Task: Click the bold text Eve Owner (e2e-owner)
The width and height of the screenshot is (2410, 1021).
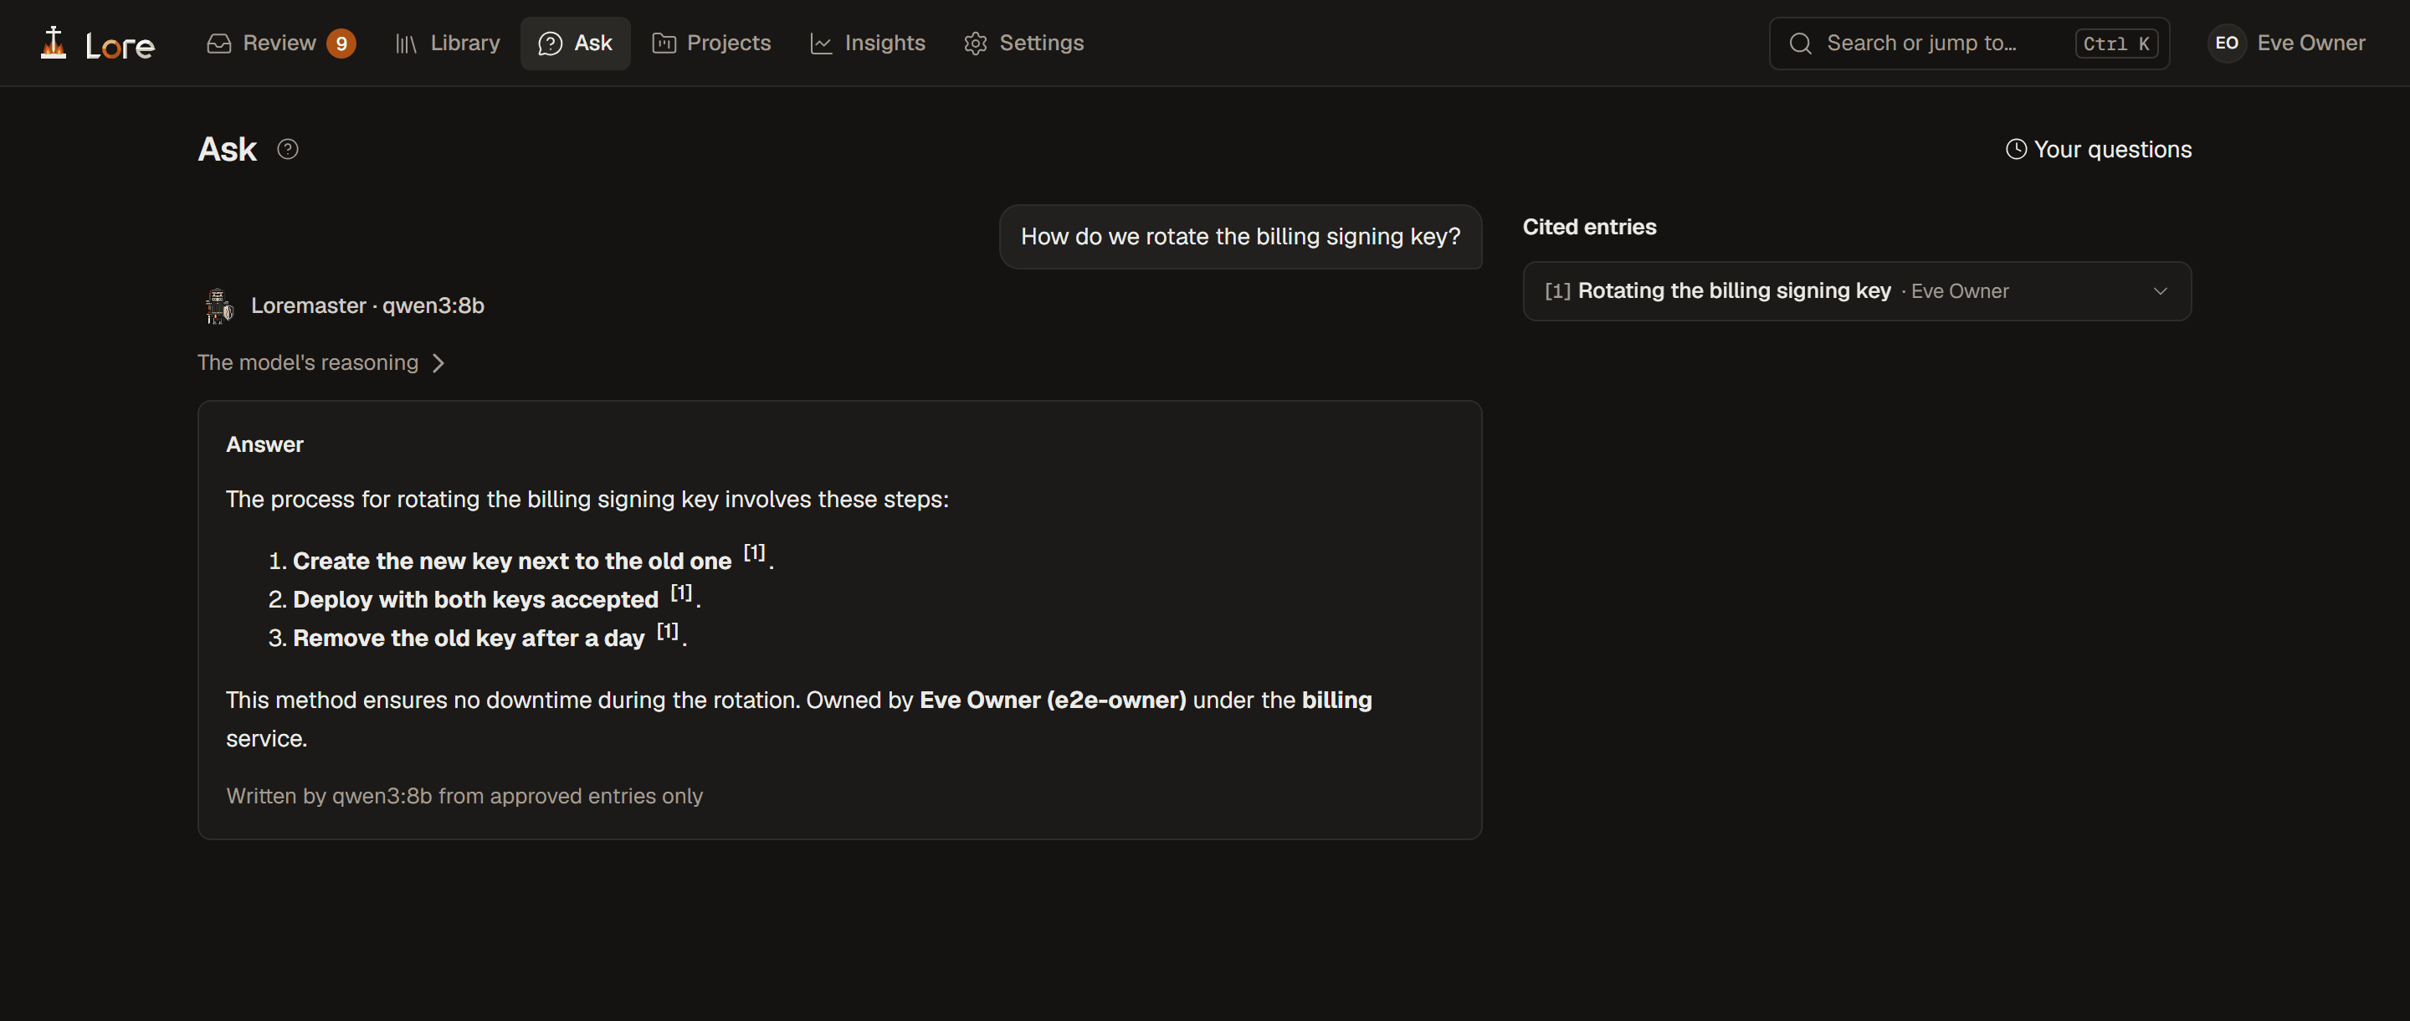Action: [x=1053, y=700]
